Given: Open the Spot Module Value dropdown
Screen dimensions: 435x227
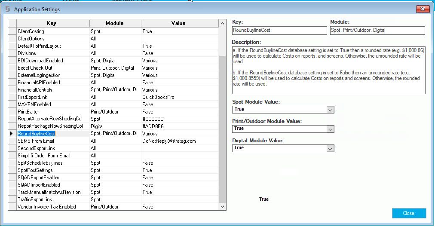Looking at the screenshot, I should (330, 110).
